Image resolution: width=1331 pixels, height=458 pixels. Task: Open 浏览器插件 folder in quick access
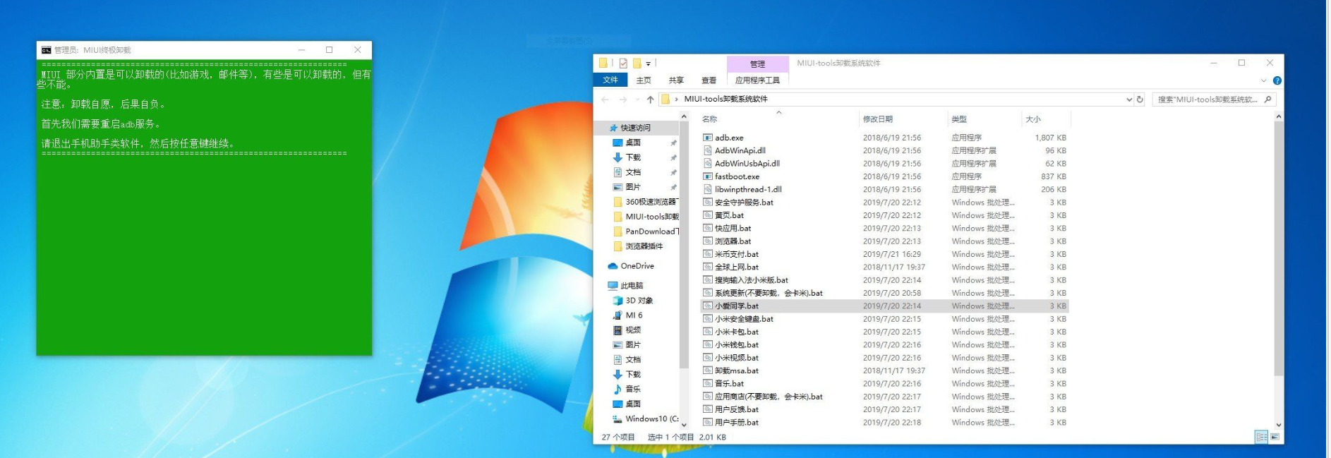(x=639, y=246)
